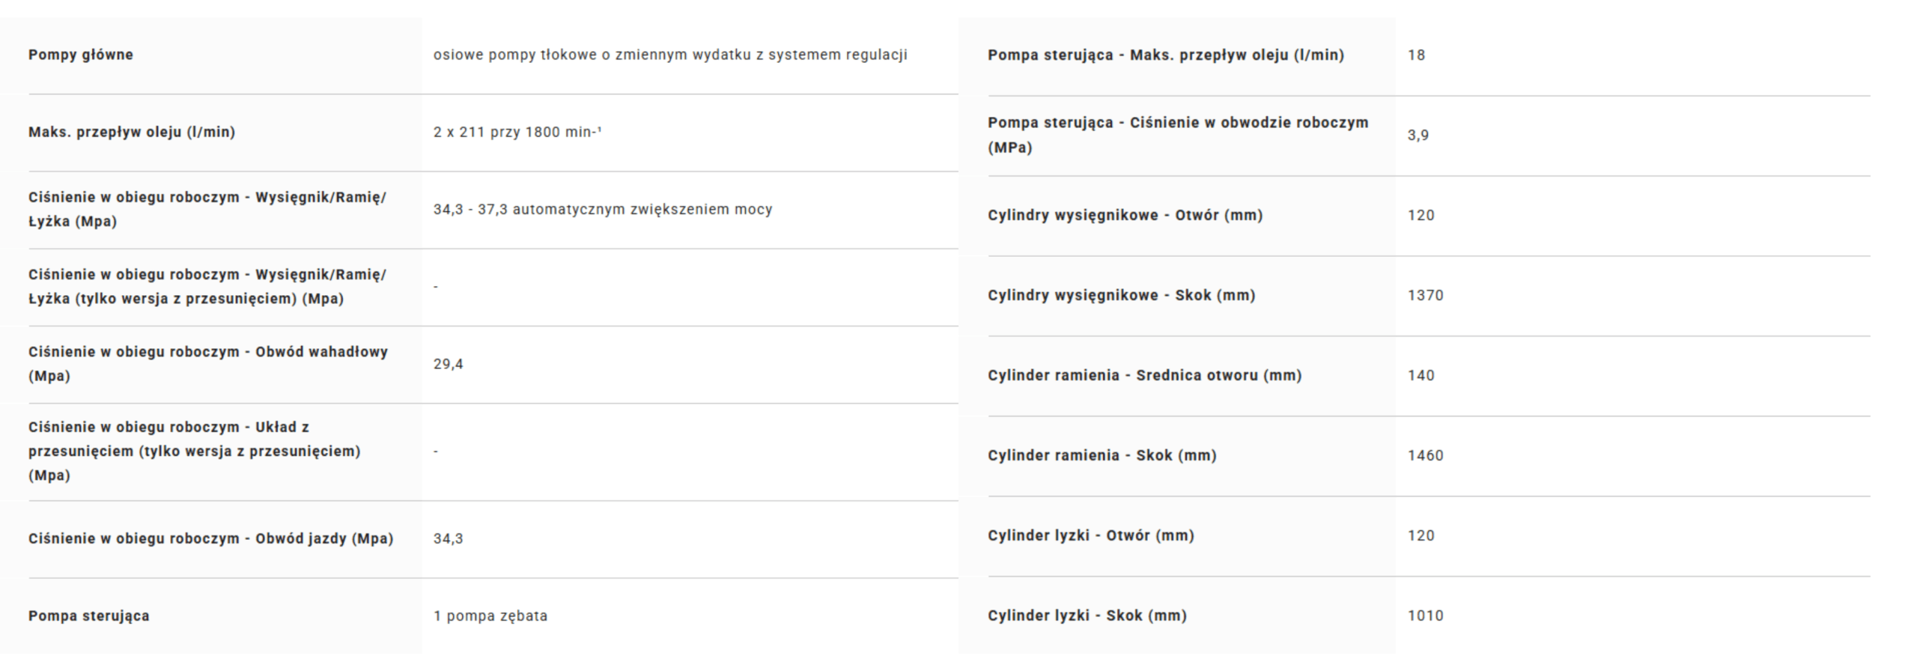Click the axial piston pumps description text

coord(670,55)
